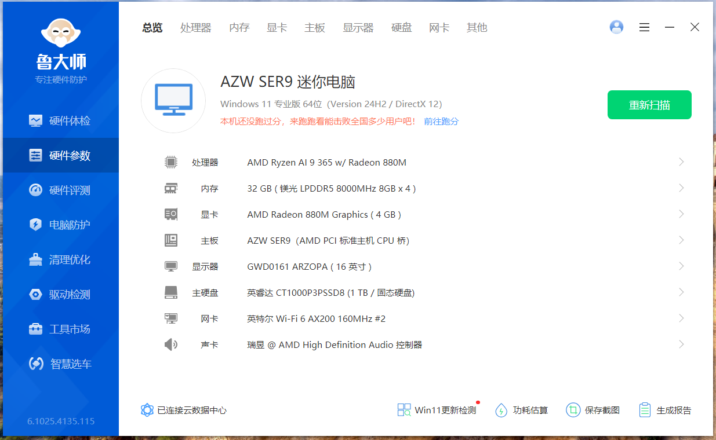Switch to the 其他 tab

coord(477,28)
